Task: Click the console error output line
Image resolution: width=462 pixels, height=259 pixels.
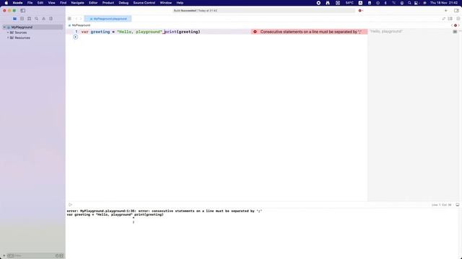Action: coord(165,211)
